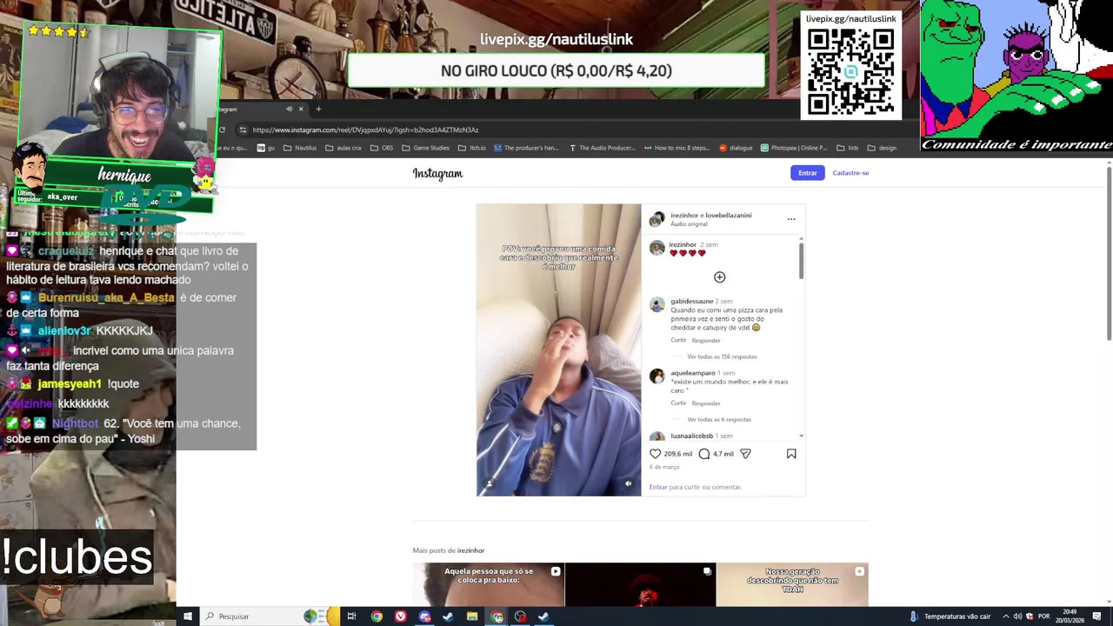Click the Entrar login button
1113x626 pixels.
tap(807, 173)
